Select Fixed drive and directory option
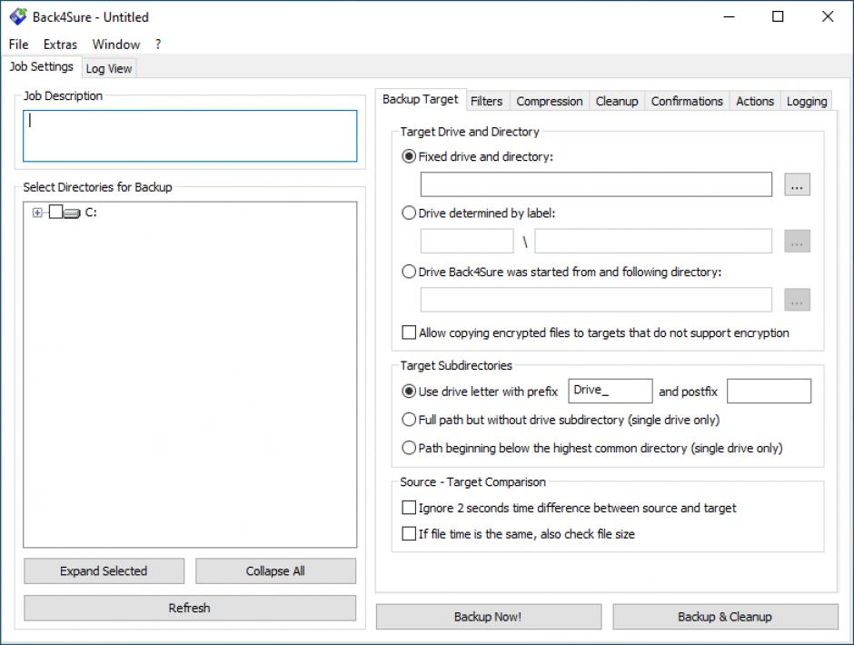Screen dimensions: 854x645 click(x=477, y=157)
